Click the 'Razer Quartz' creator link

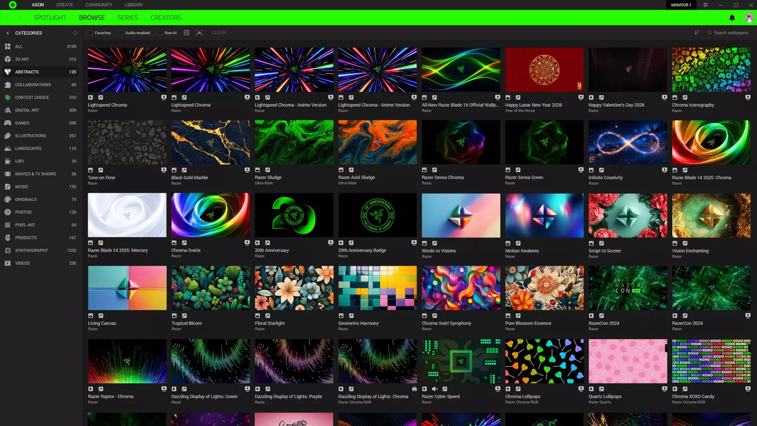(600, 402)
